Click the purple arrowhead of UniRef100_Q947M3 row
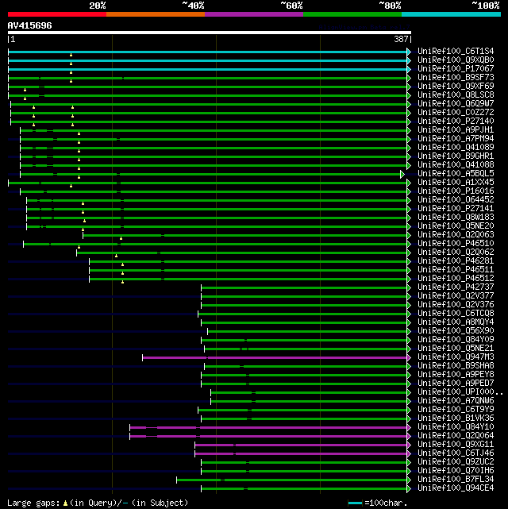The height and width of the screenshot is (509, 508). coord(409,357)
